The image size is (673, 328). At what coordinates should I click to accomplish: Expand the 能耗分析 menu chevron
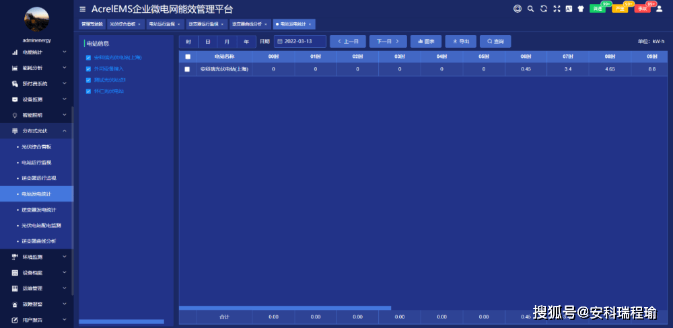tap(65, 68)
